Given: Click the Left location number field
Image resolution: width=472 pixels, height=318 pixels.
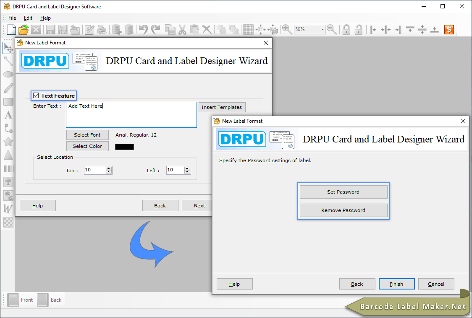Looking at the screenshot, I should pyautogui.click(x=175, y=170).
